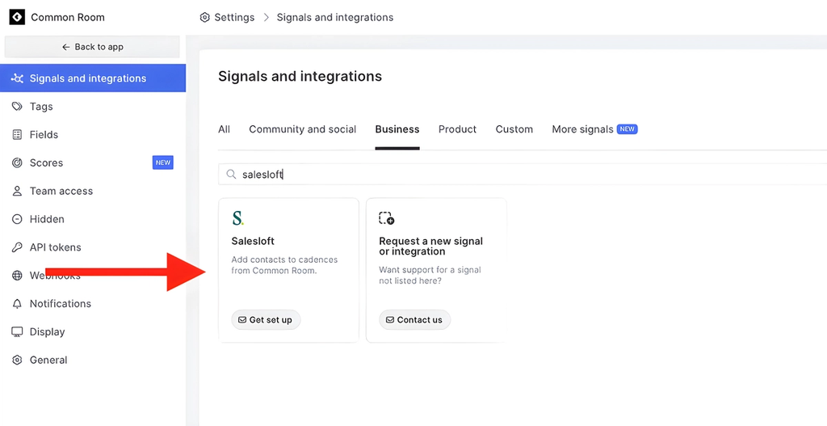Open API tokens settings

(x=55, y=247)
